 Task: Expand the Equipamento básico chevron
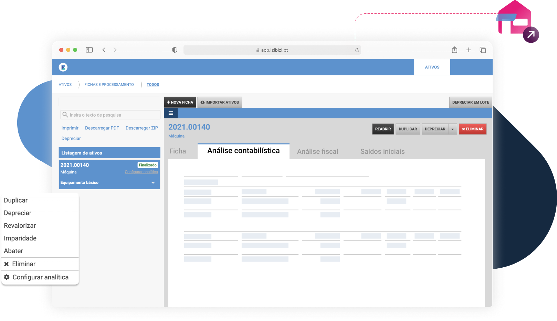click(153, 183)
